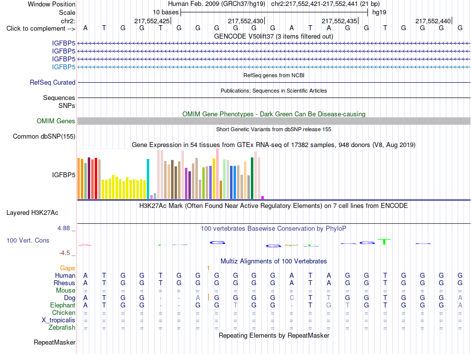Screen dimensions: 471x354
Task: Click the orange '1' in Gaps row
Action: [x=208, y=268]
